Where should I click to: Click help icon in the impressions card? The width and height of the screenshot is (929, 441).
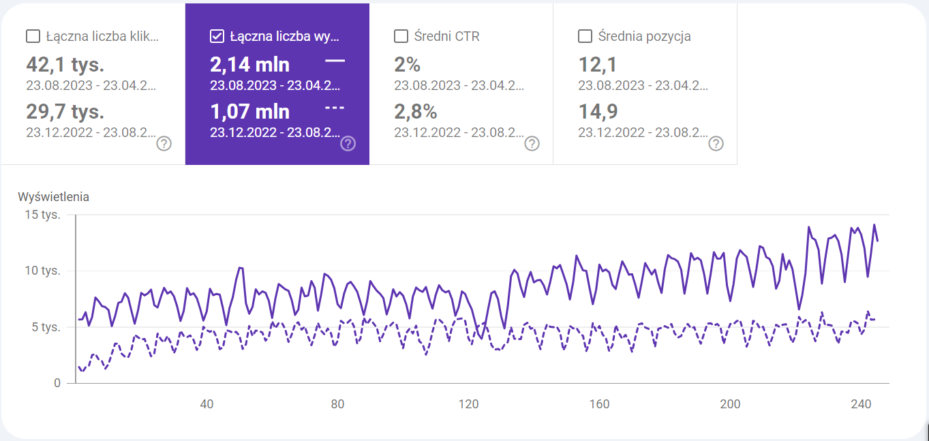point(348,144)
